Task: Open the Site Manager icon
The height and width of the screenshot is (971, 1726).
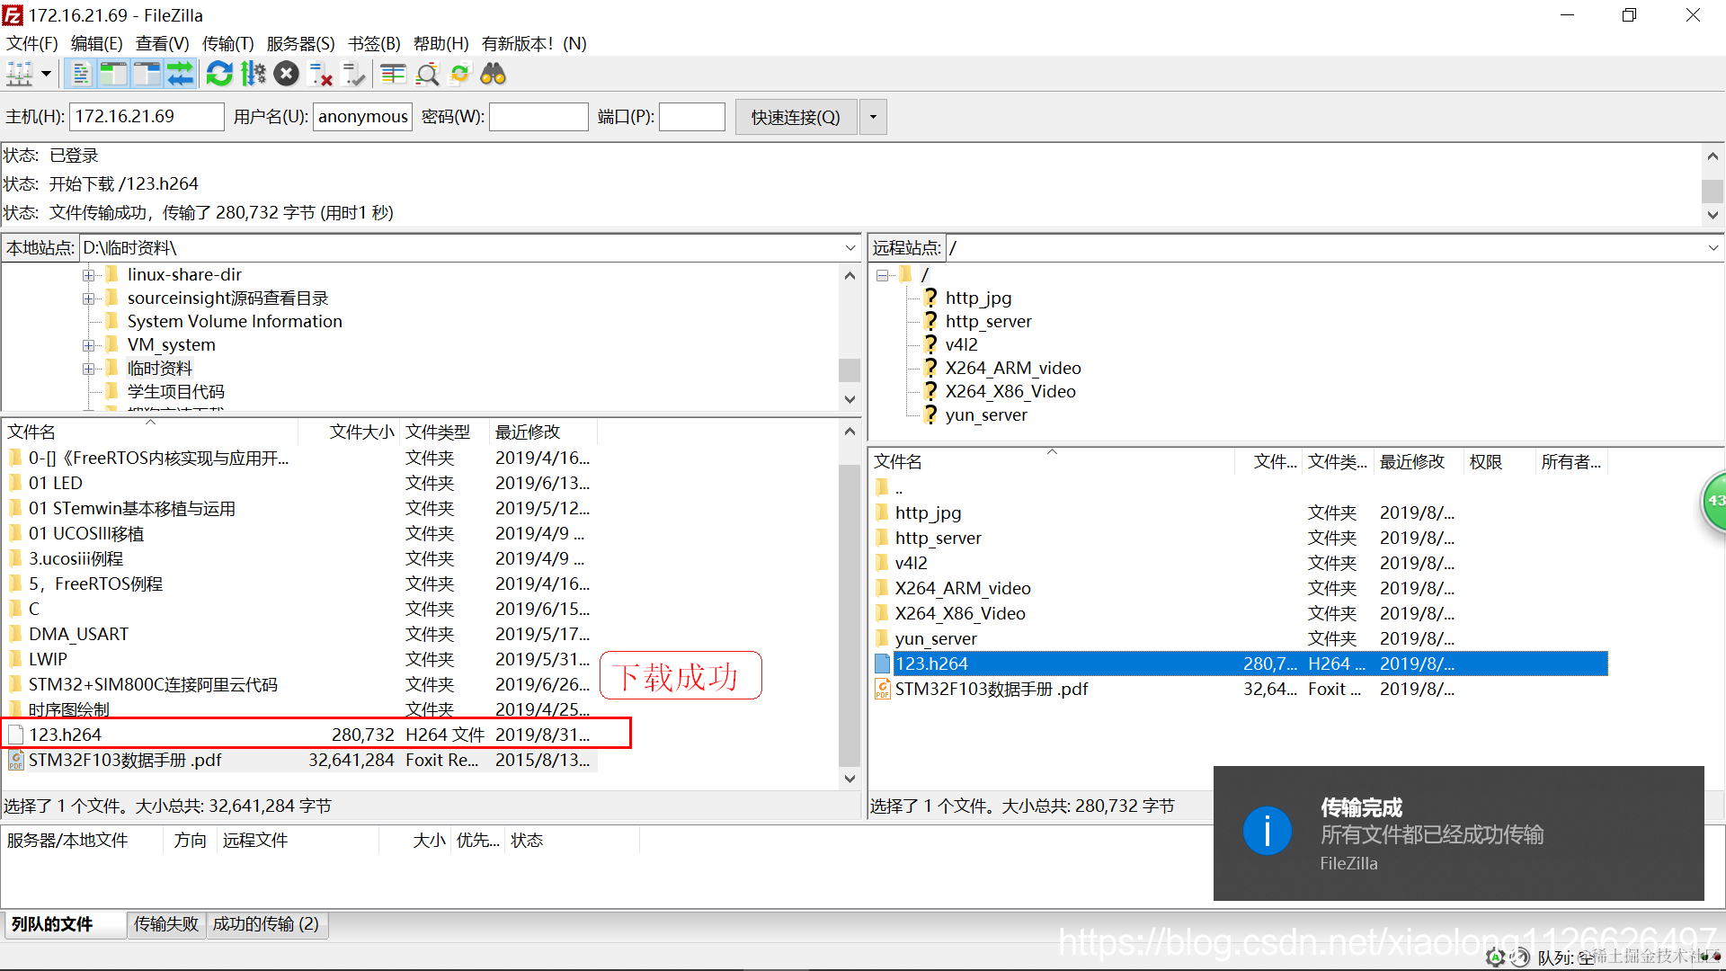Action: [20, 74]
